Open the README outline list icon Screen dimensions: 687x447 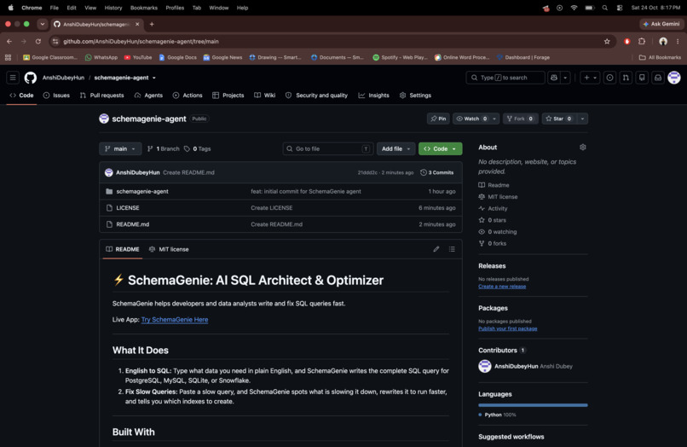(452, 249)
